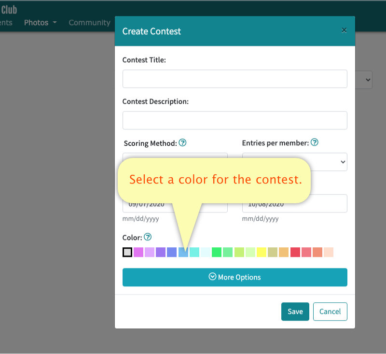Viewport: 386px width, 354px height.
Task: Open the Photos menu dropdown
Action: point(41,23)
